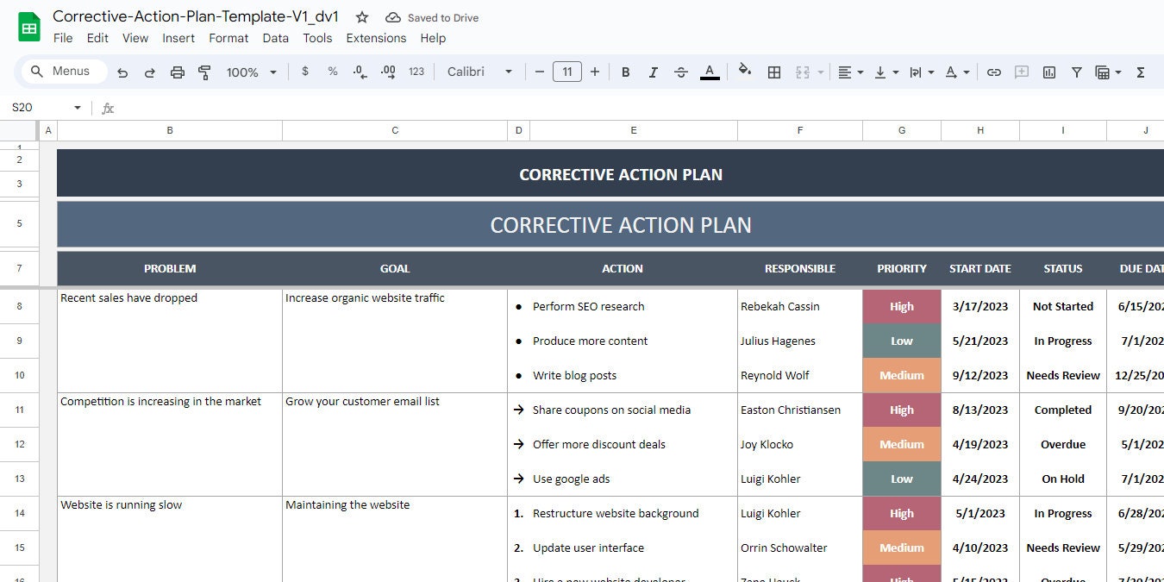
Task: Click the Fill color paint bucket icon
Action: (745, 72)
